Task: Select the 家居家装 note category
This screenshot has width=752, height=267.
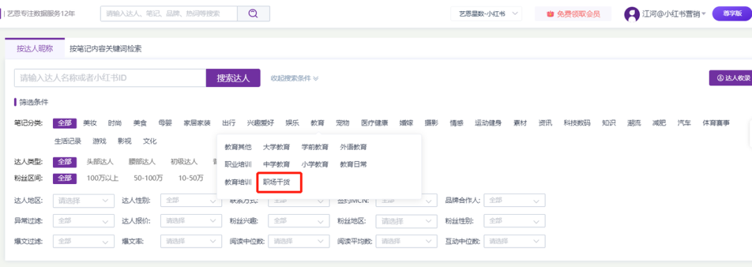Action: pos(197,123)
